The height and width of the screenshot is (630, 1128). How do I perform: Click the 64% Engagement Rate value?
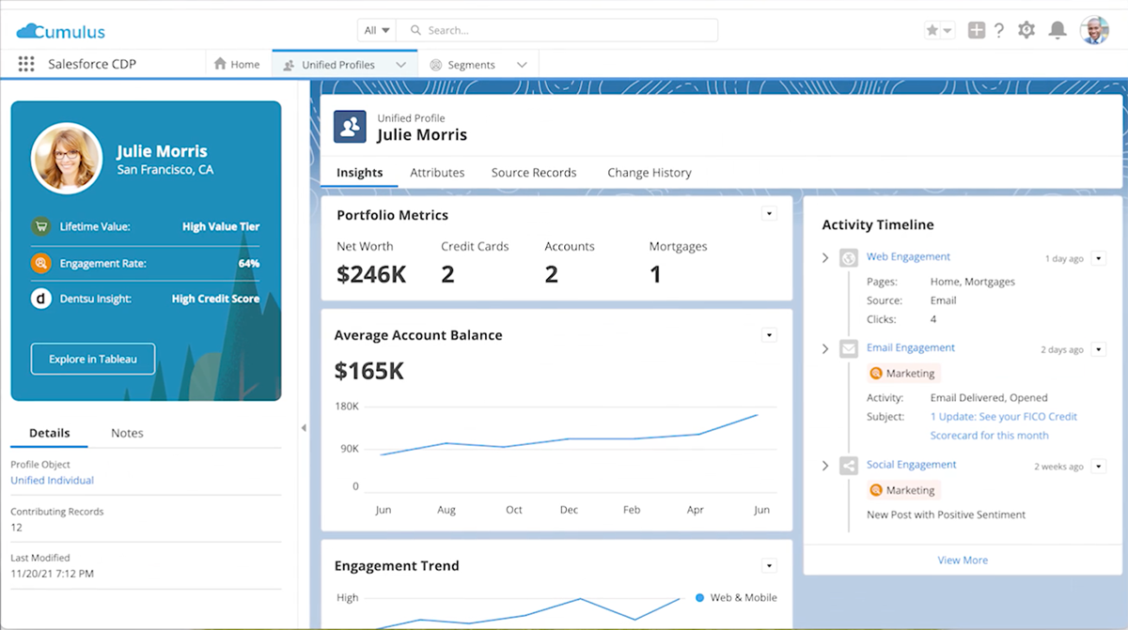click(249, 264)
